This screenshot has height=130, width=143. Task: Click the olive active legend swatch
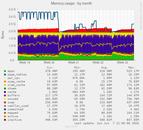pyautogui.click(x=5, y=116)
